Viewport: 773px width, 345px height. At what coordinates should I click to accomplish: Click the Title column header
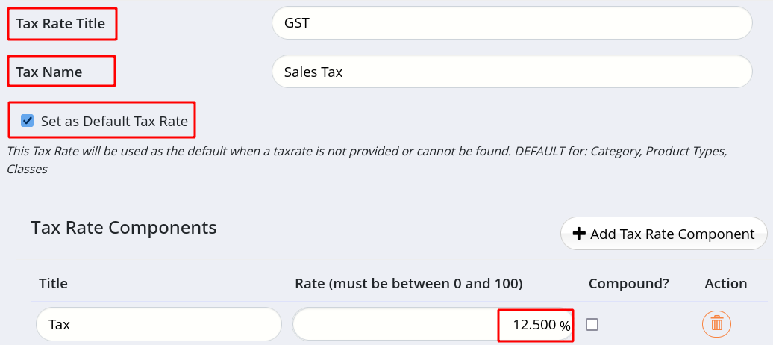tap(53, 283)
